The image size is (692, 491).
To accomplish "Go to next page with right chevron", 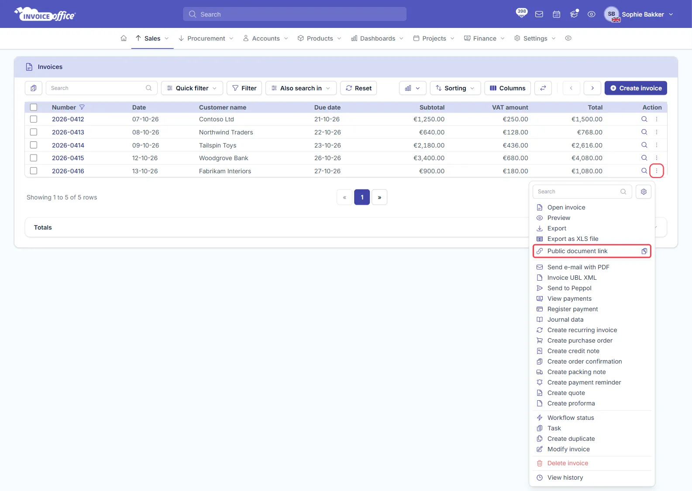I will point(592,88).
